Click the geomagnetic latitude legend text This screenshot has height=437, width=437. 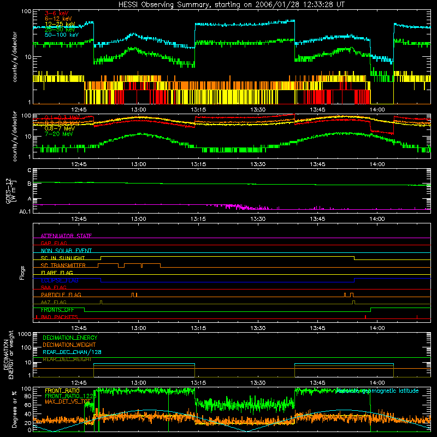click(377, 391)
